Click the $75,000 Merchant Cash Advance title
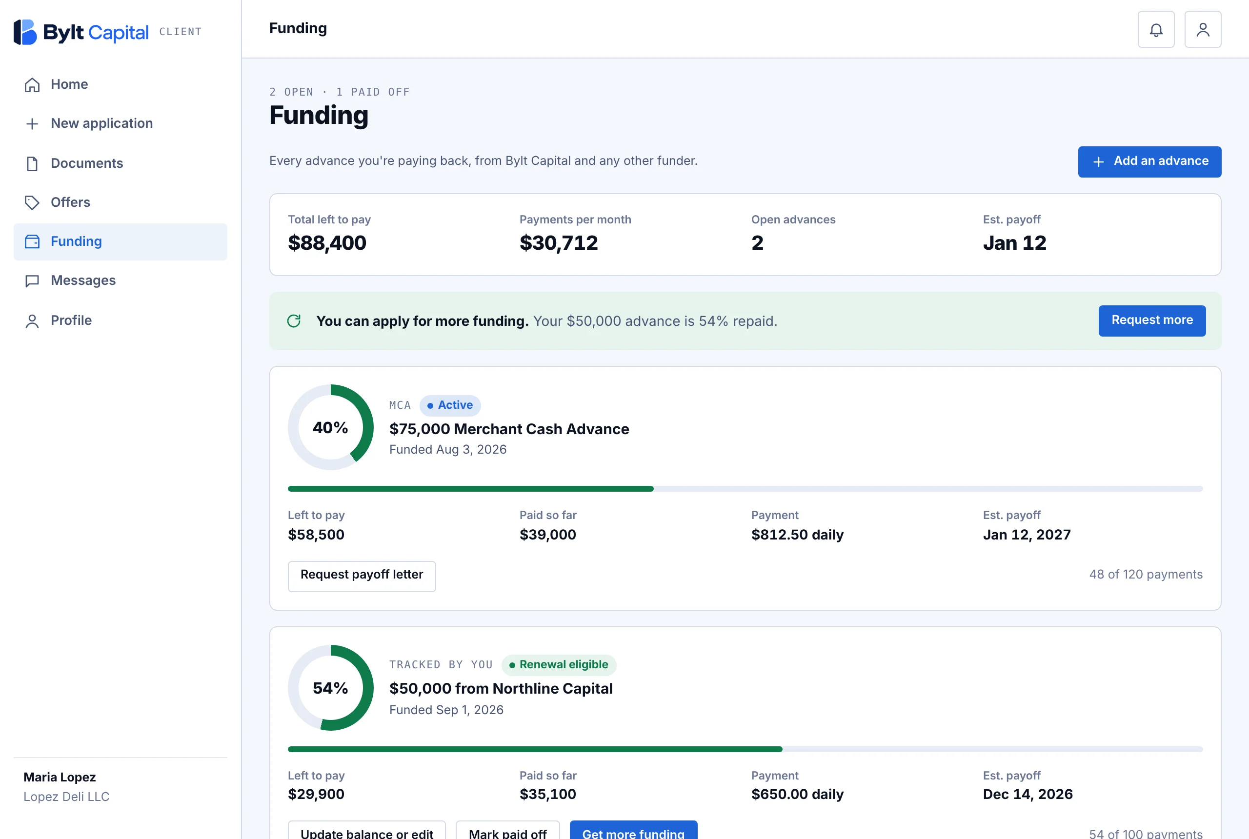 pos(509,429)
